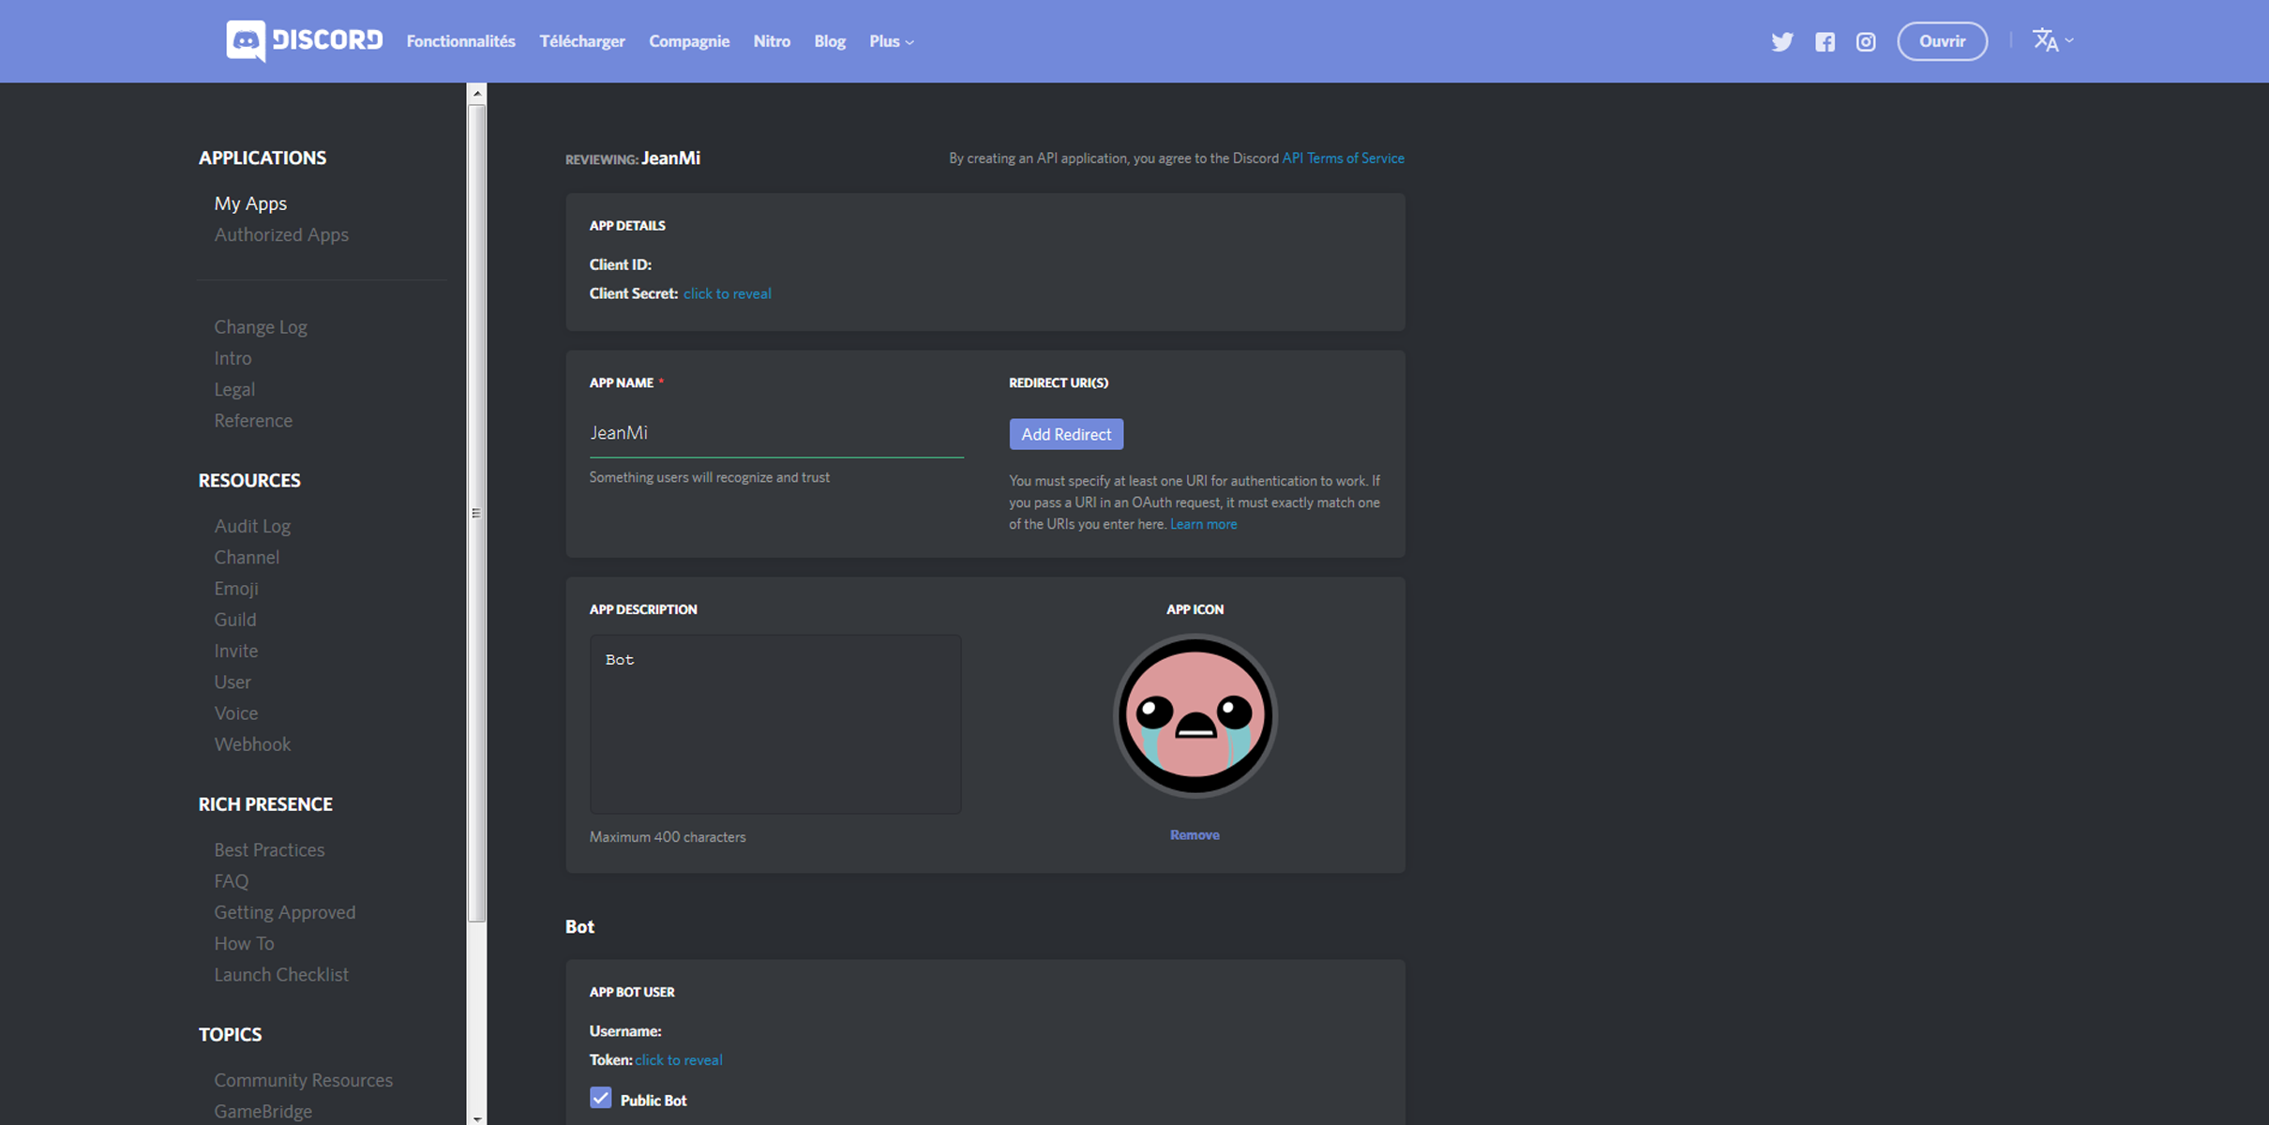
Task: Click the app icon image
Action: 1195,716
